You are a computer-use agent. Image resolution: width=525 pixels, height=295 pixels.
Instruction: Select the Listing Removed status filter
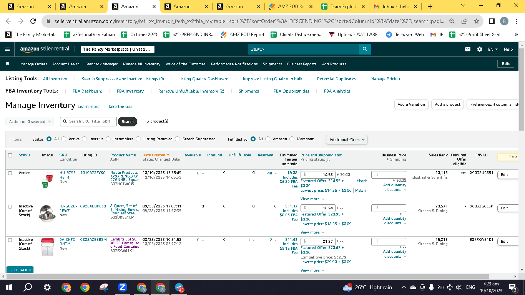tap(138, 139)
